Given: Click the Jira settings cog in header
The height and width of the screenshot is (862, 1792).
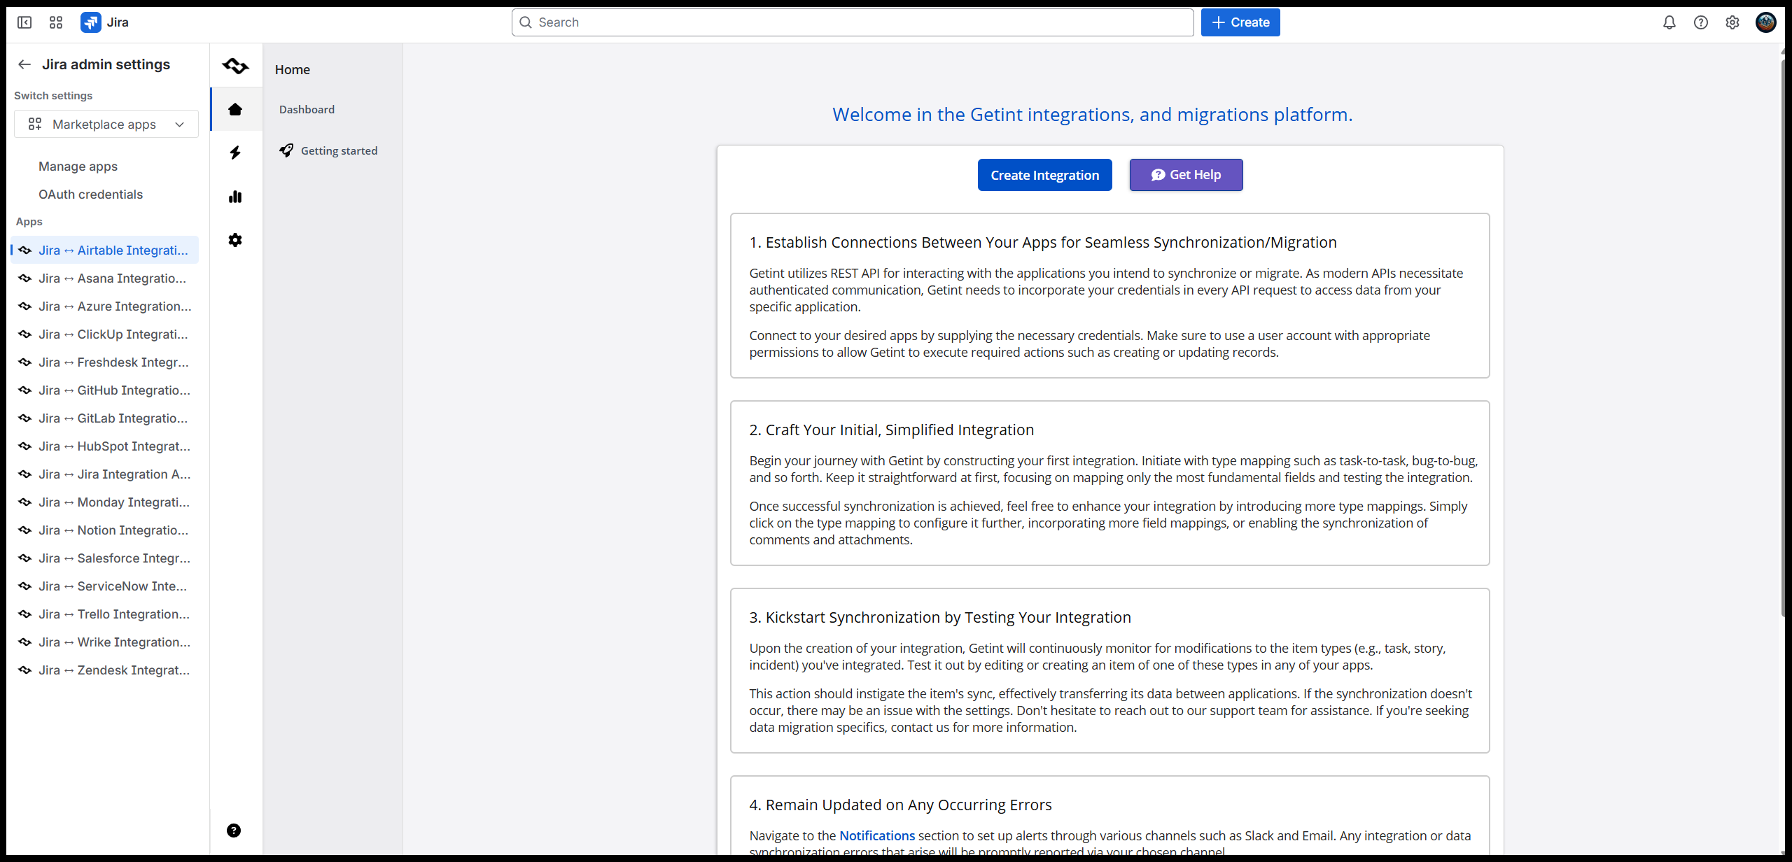Looking at the screenshot, I should point(1732,22).
